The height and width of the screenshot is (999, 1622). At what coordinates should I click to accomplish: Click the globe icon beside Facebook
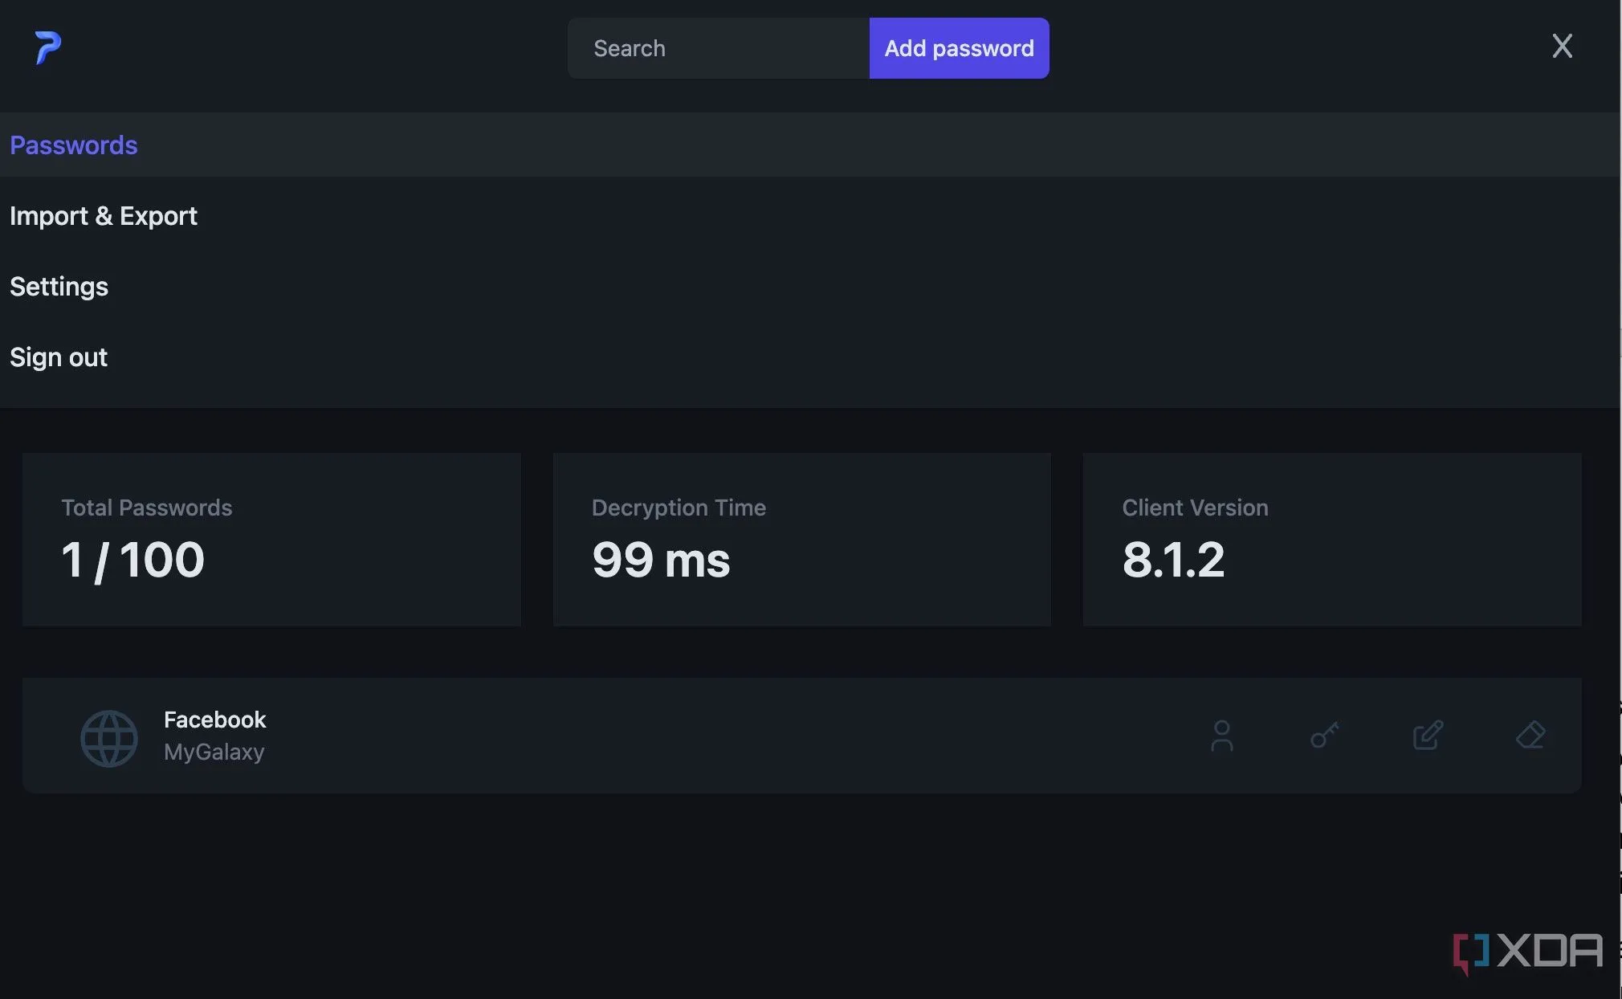tap(109, 738)
